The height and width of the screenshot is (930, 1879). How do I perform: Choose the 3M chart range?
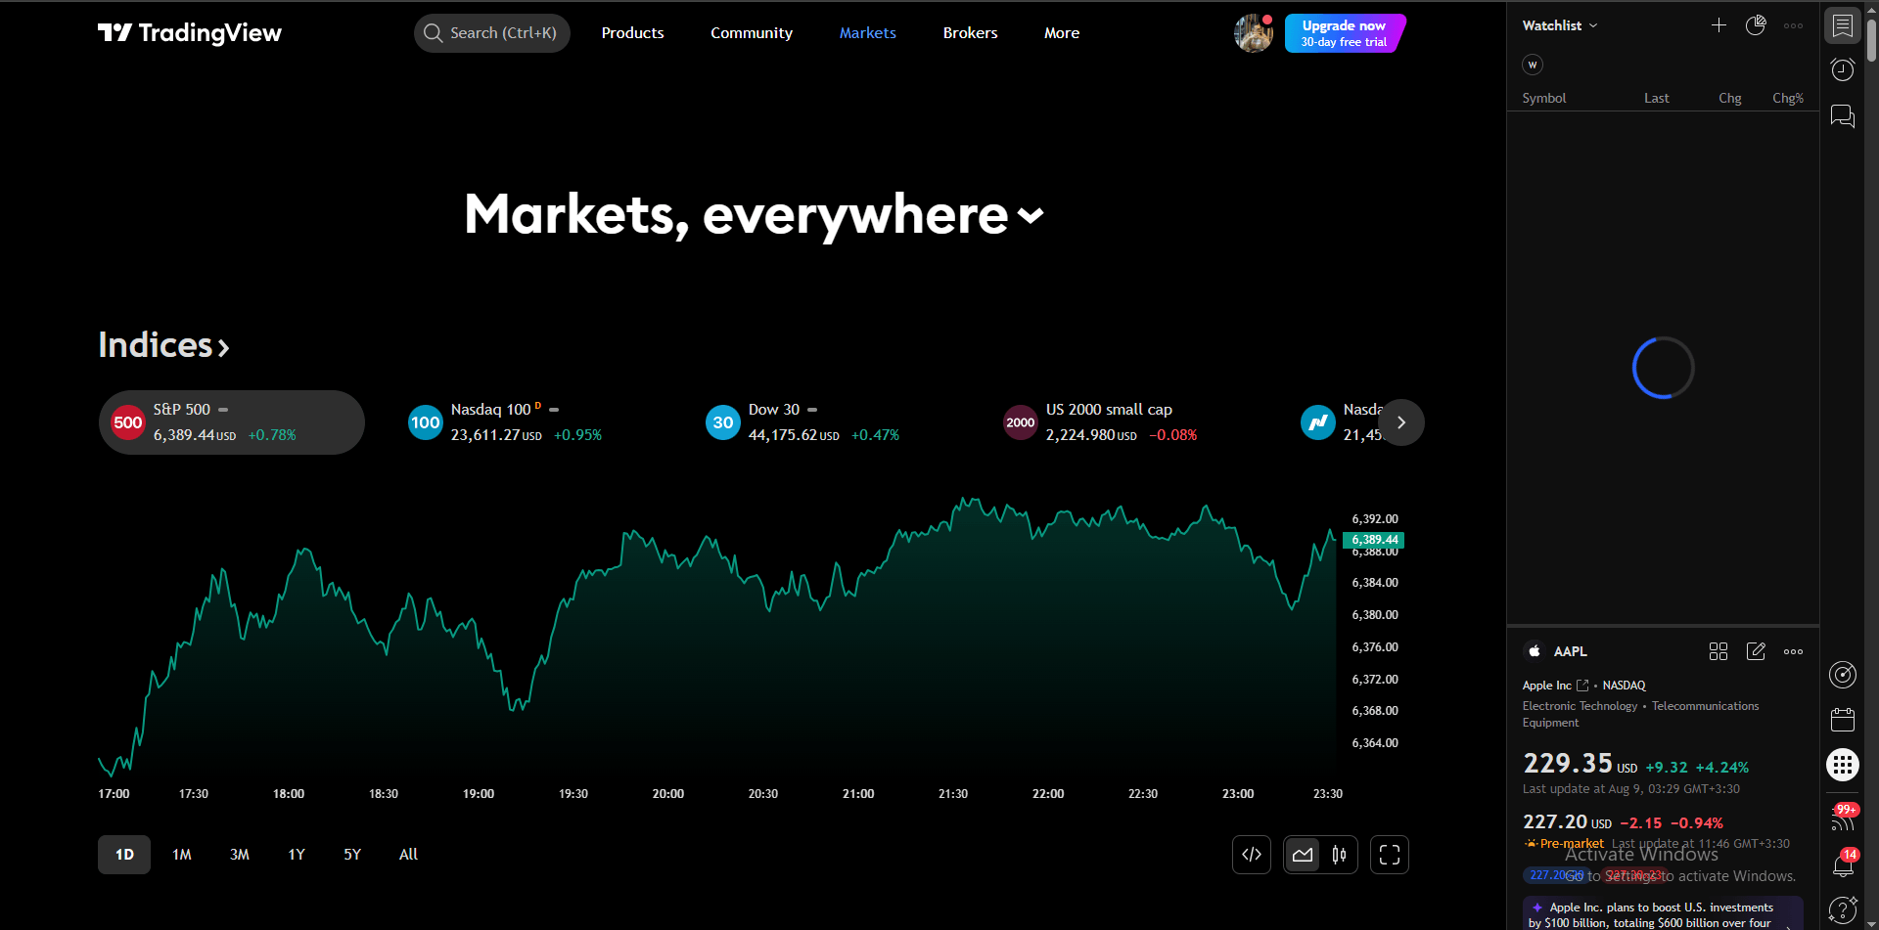tap(240, 855)
